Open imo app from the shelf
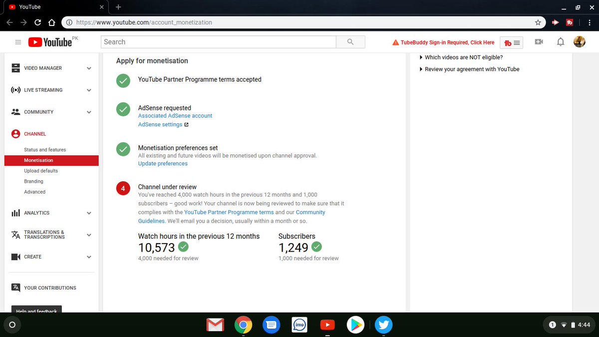599x337 pixels. tap(299, 326)
